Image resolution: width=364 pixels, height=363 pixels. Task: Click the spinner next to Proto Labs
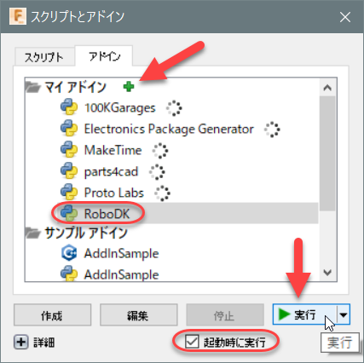point(162,193)
